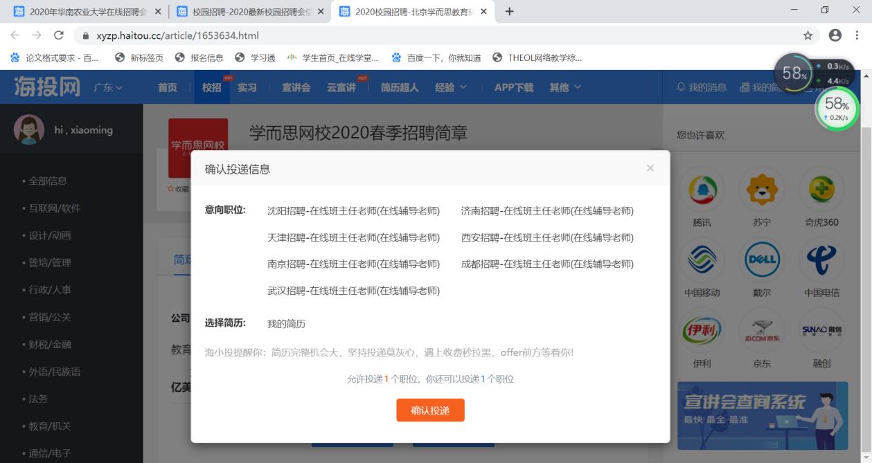The height and width of the screenshot is (463, 872).
Task: Open the 宣讲会 navigation menu item
Action: pos(296,87)
